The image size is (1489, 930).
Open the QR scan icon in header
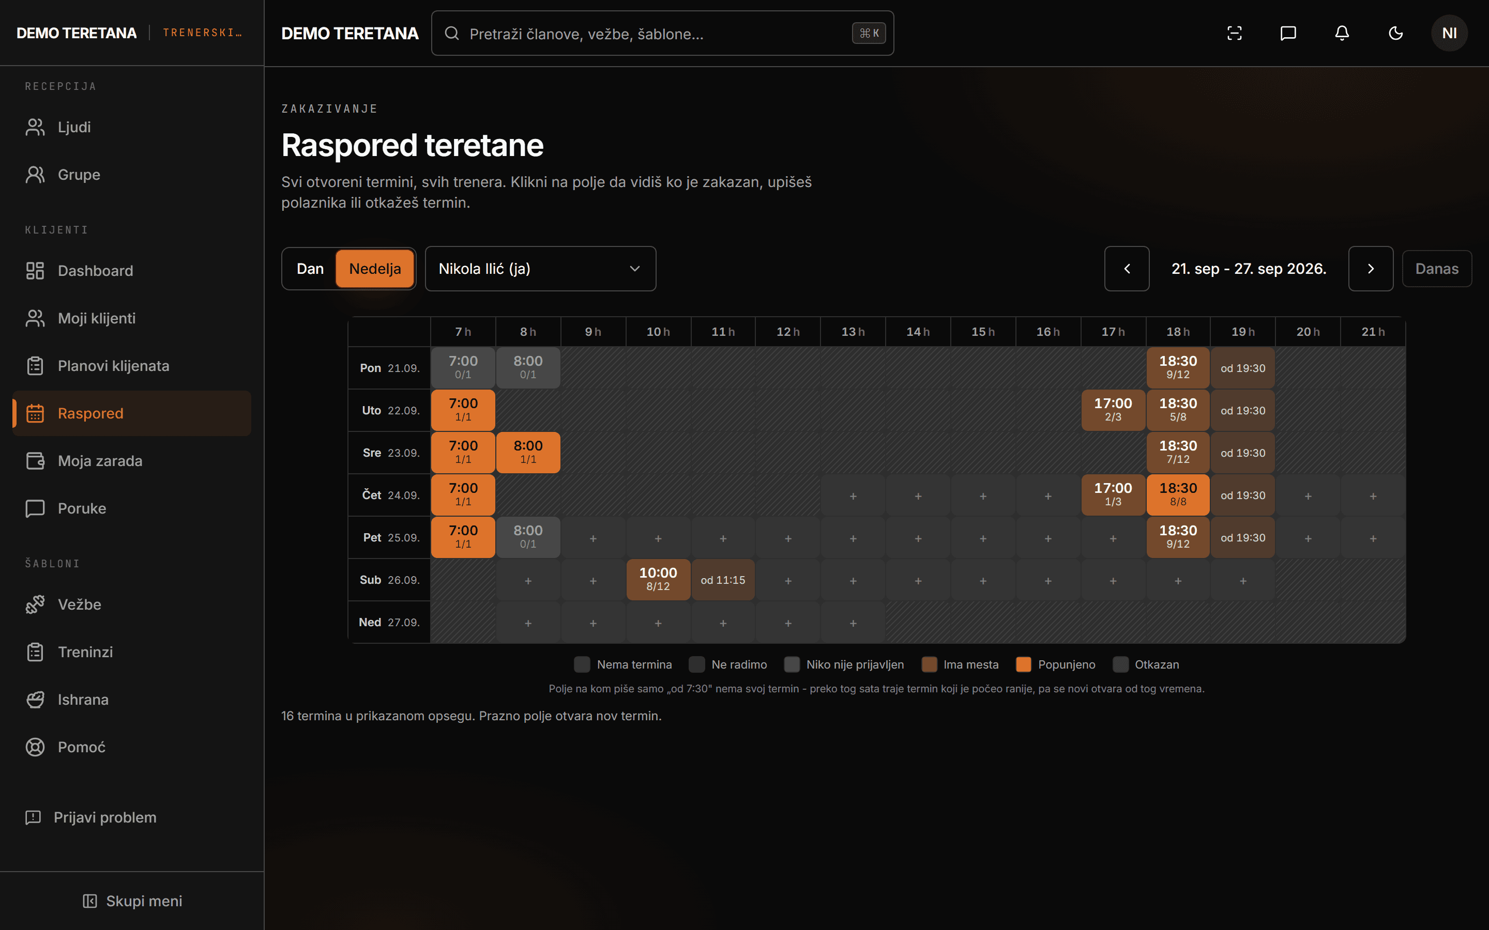(1234, 33)
